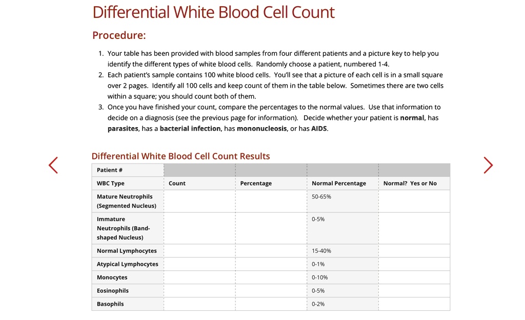Viewport: 525px width, 320px height.
Task: Click the Percentage cell for Monocytes
Action: pos(271,277)
